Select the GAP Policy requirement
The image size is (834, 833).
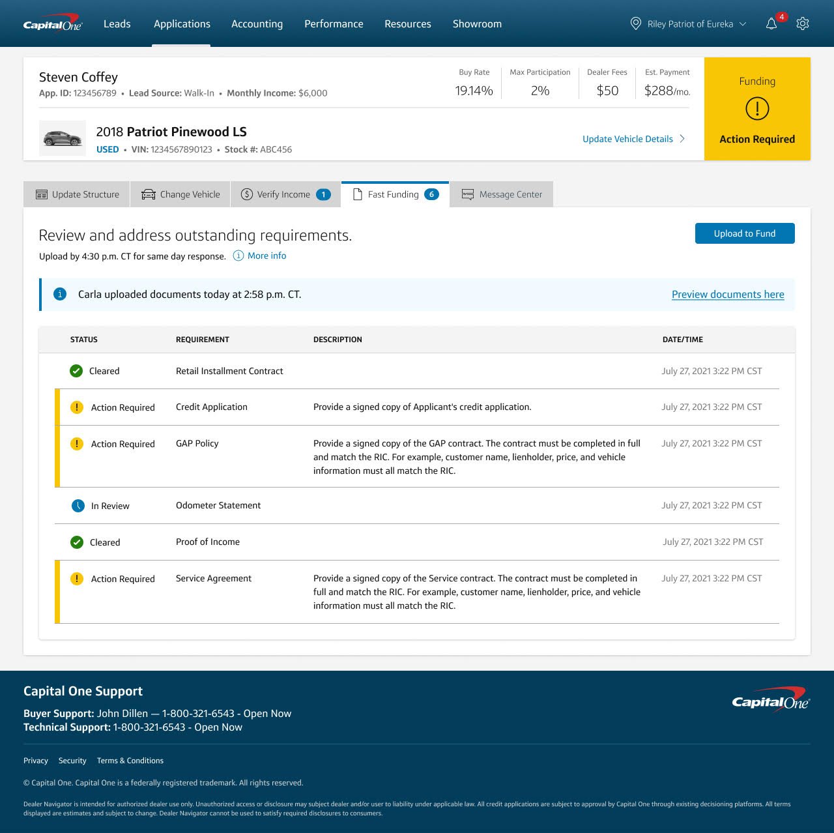417,456
